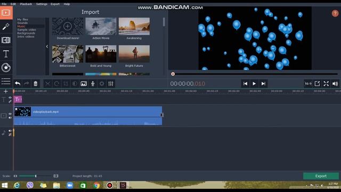Mute the music audio track
This screenshot has width=341, height=192.
pyautogui.click(x=10, y=131)
